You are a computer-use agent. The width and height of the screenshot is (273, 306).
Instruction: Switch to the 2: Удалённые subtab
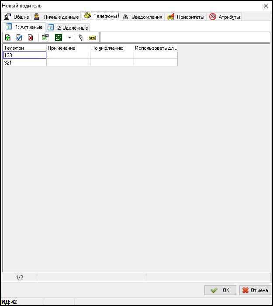tap(68, 28)
